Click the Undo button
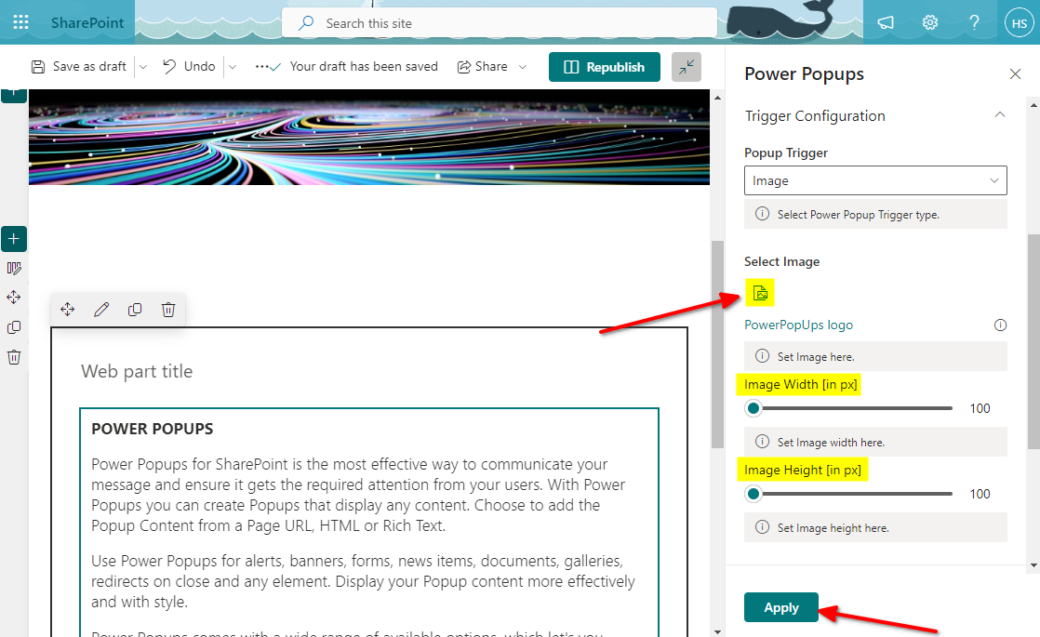Screen dimensions: 1040x637 point(189,66)
